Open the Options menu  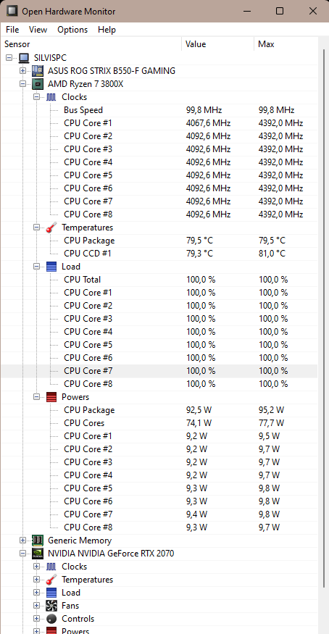coord(72,30)
